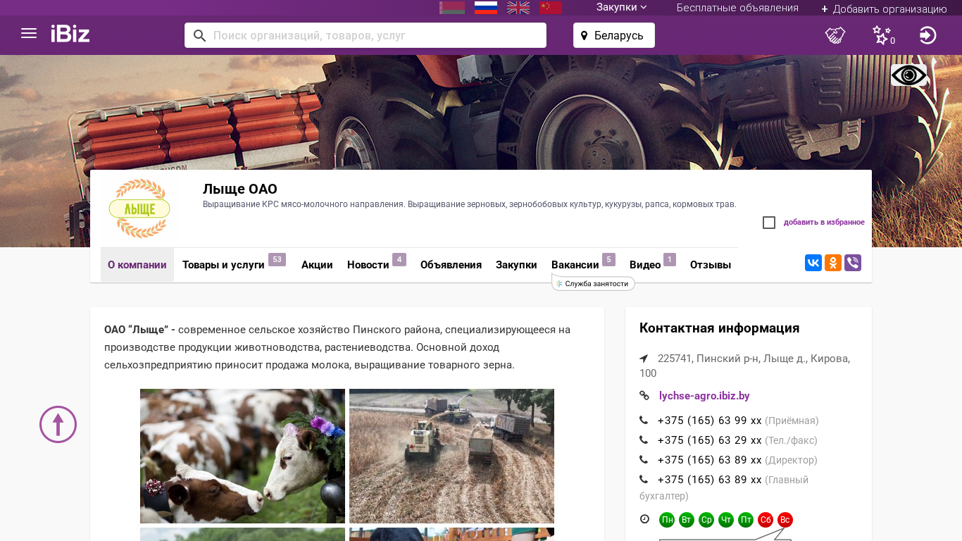Click the working hours clock icon
Viewport: 962px width, 541px height.
click(x=644, y=519)
